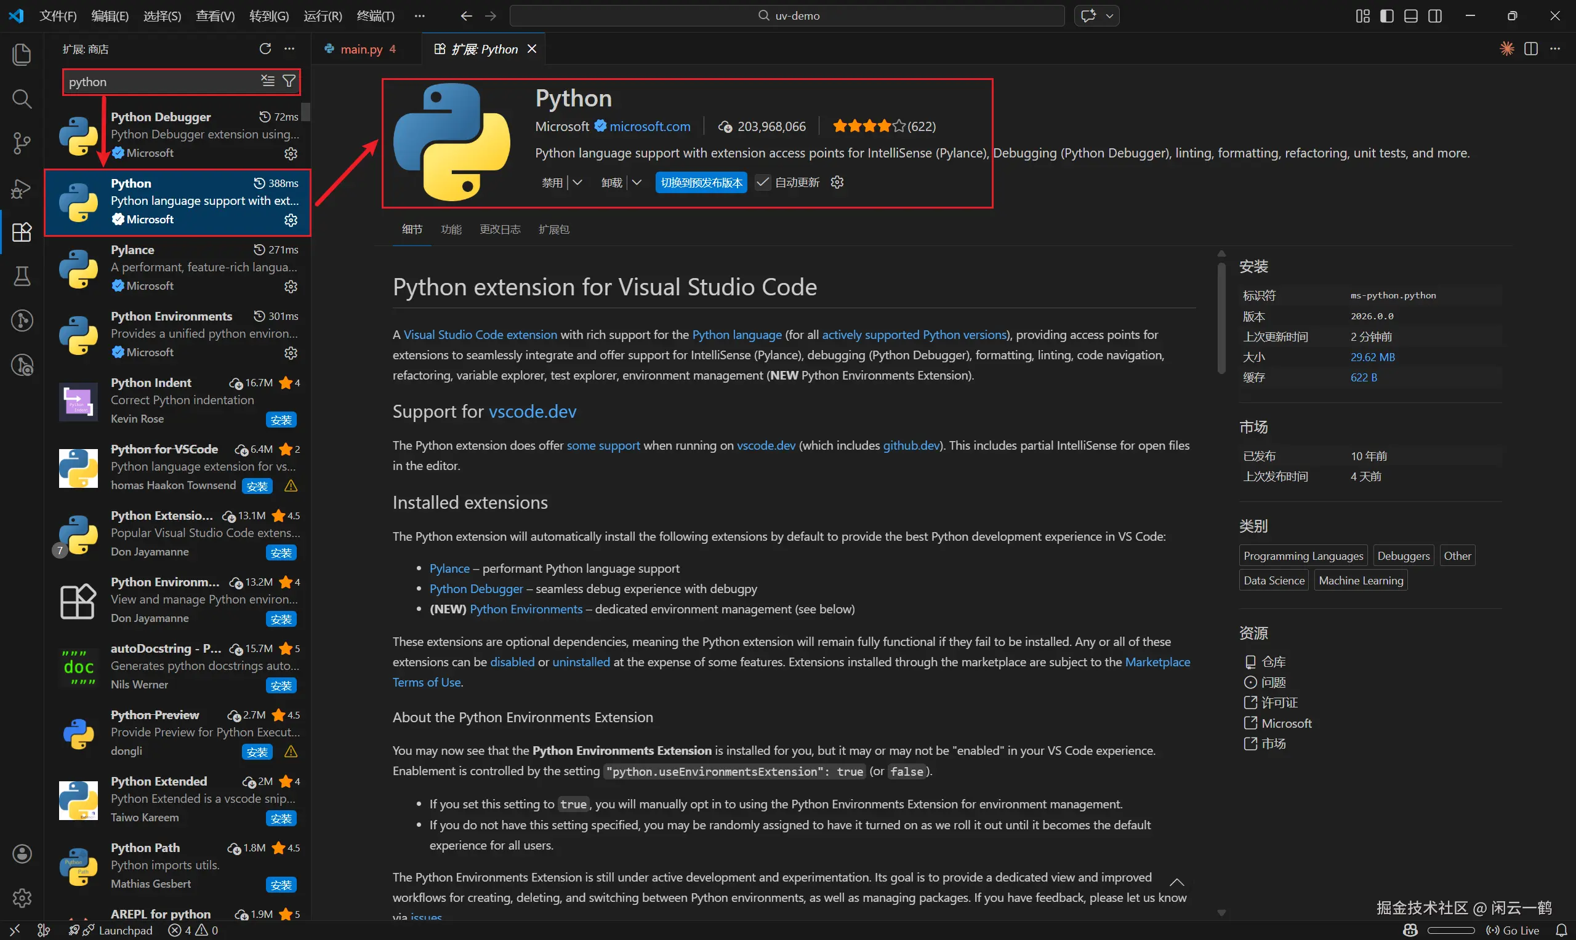This screenshot has height=940, width=1576.
Task: Expand the 禁用 dropdown arrow
Action: tap(577, 183)
